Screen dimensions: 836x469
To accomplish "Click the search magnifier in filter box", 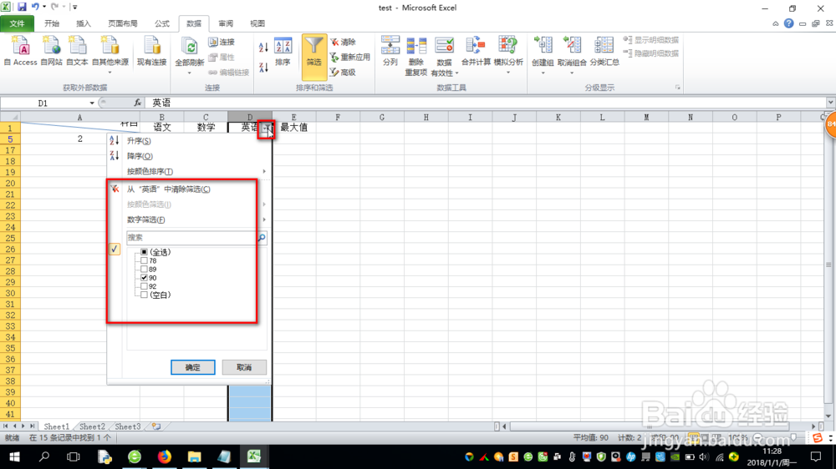I will coord(262,238).
